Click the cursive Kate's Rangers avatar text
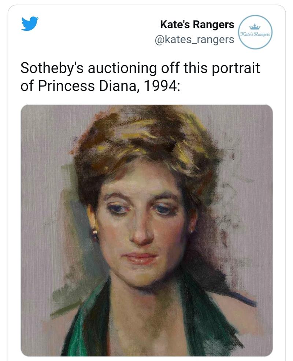Viewport: 293px width, 361px height. click(x=255, y=35)
